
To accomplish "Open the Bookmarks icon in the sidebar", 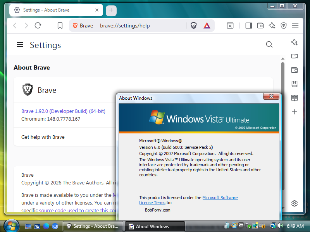I will tap(294, 84).
